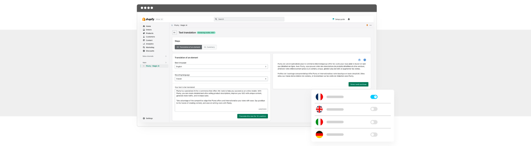Click the Marketing label in sidebar

point(150,47)
